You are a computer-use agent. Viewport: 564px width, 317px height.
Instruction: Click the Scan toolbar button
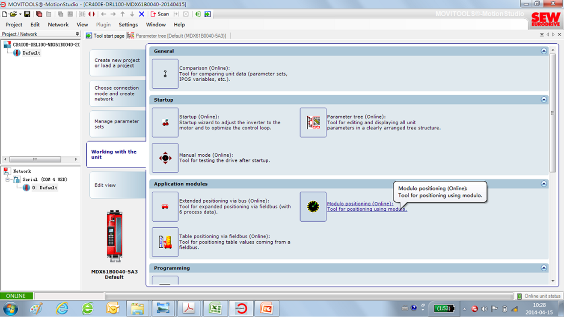click(160, 14)
